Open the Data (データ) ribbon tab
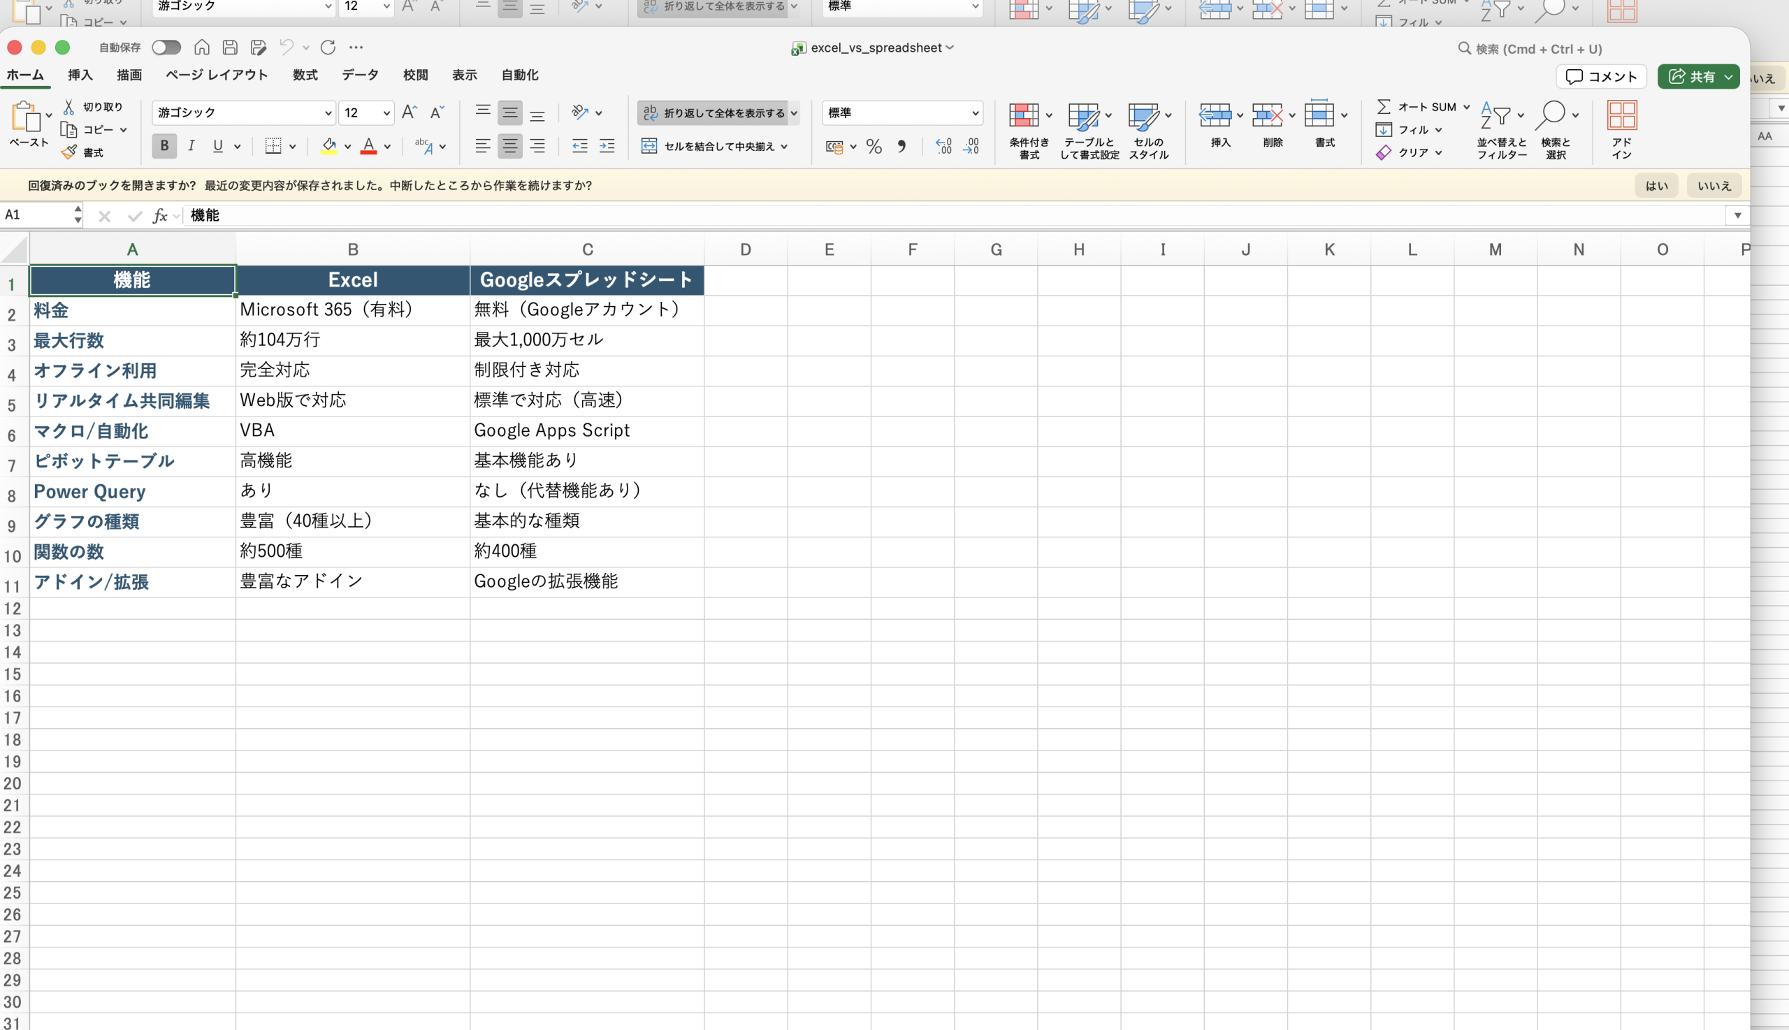Image resolution: width=1789 pixels, height=1030 pixels. (x=359, y=75)
